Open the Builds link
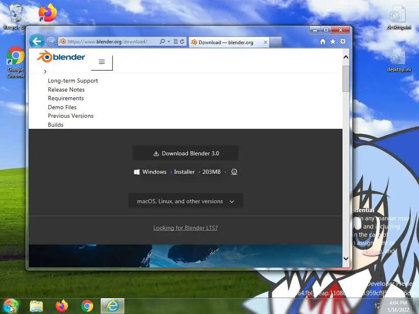The image size is (419, 314). (56, 125)
